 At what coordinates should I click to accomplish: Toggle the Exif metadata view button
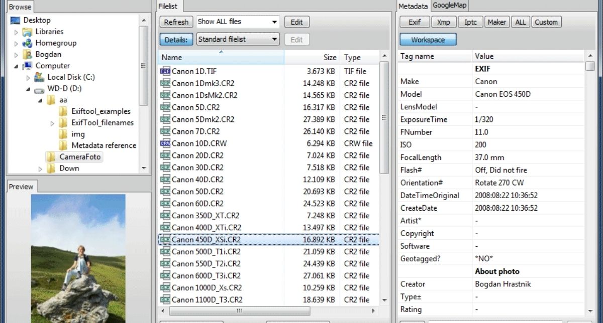[415, 22]
